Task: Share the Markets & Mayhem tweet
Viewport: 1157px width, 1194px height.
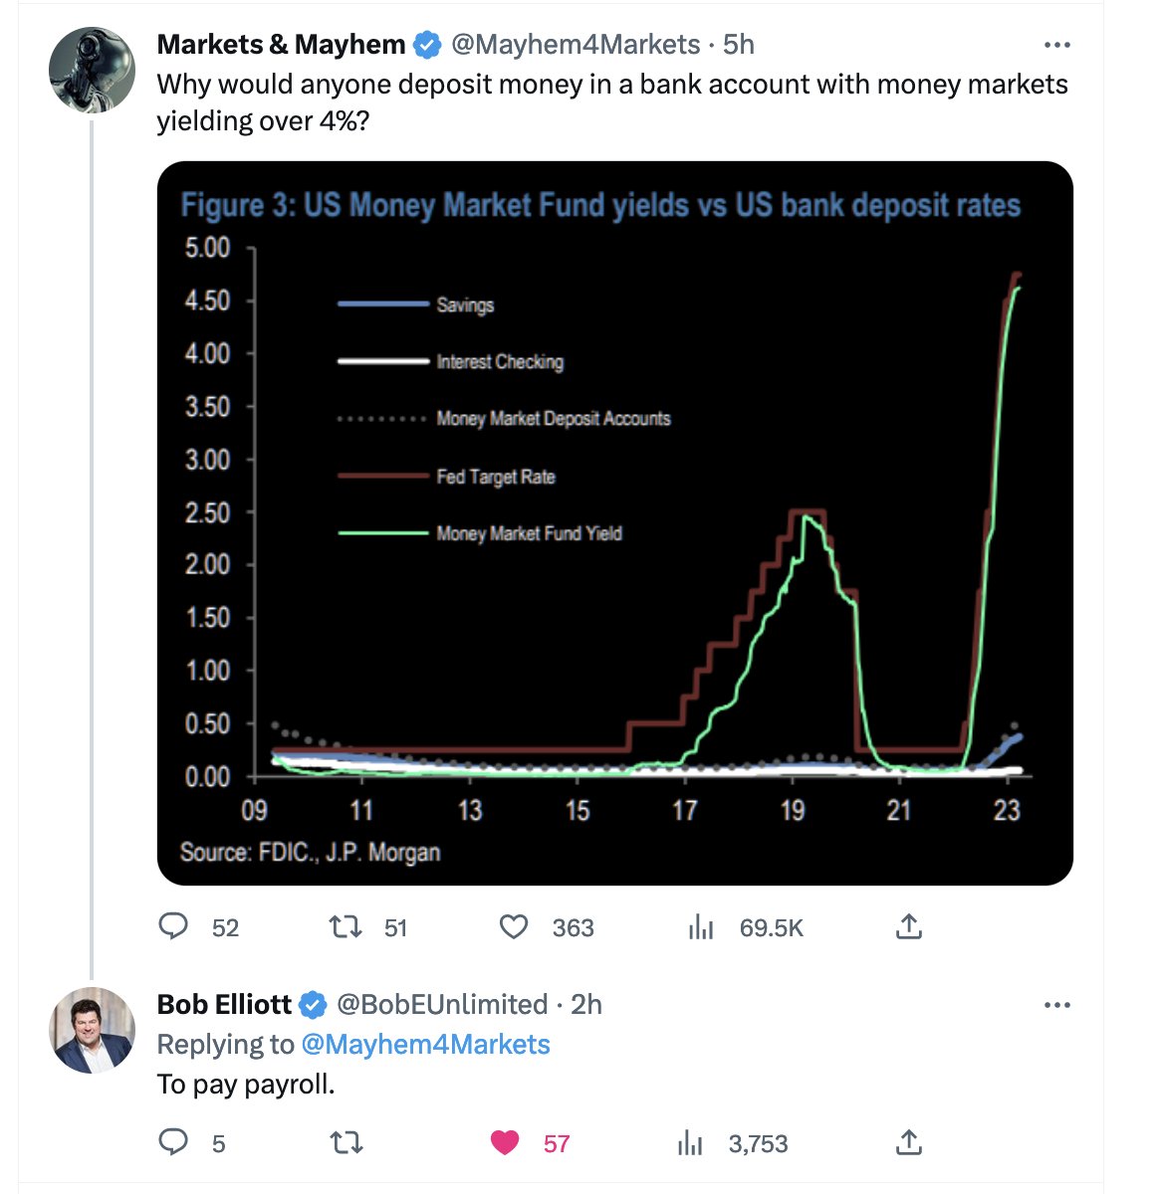Action: point(908,927)
